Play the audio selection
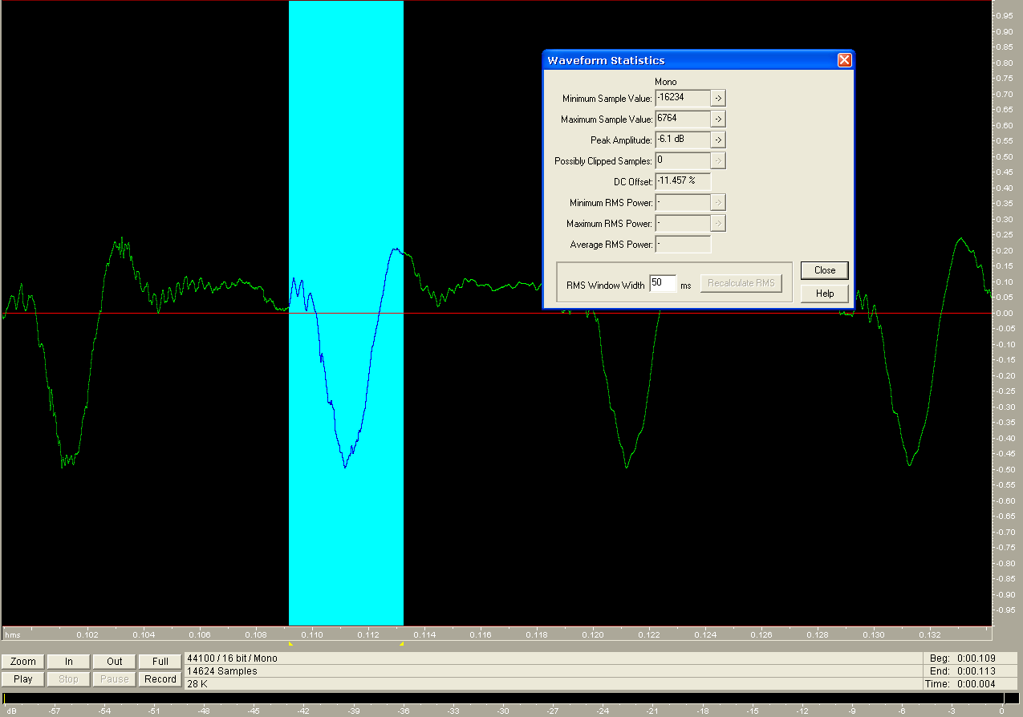This screenshot has width=1023, height=717. 23,679
